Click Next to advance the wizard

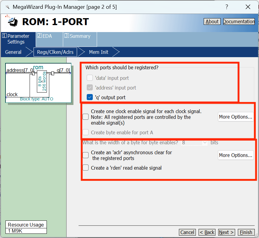click(x=226, y=232)
